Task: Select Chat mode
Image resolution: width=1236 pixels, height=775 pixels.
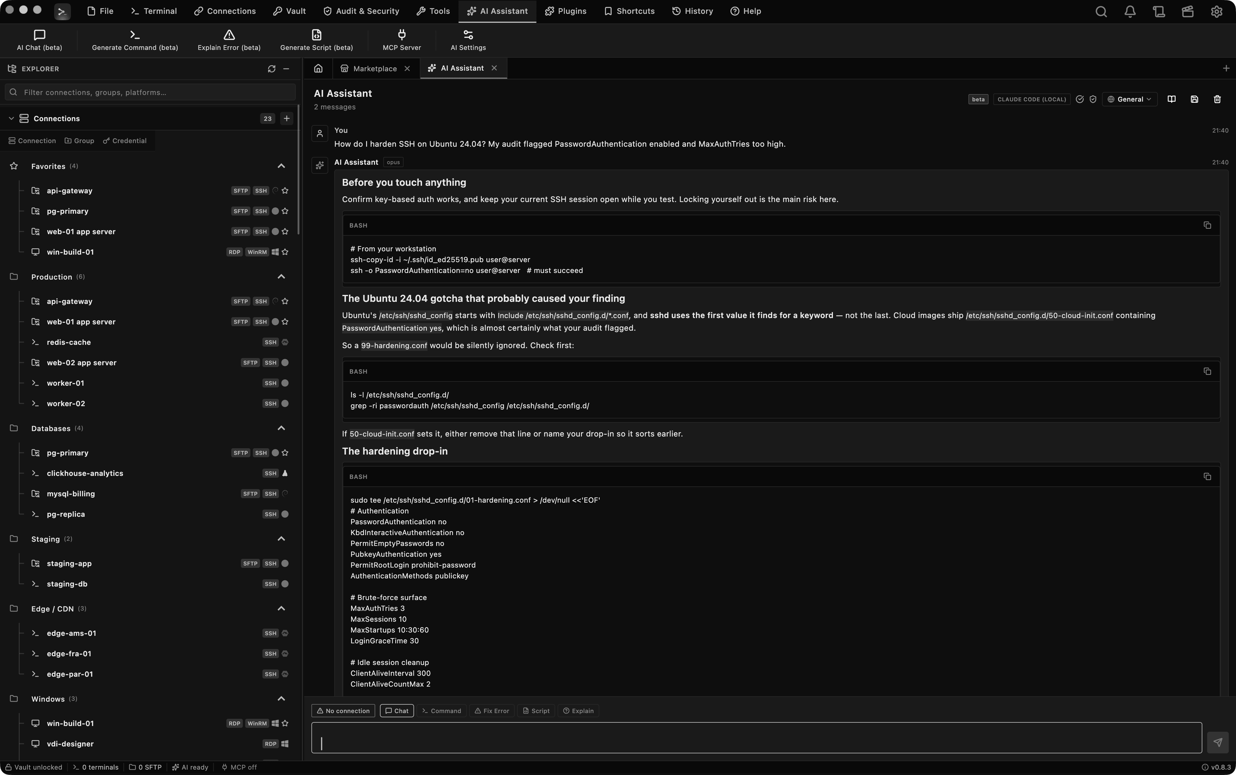Action: (x=397, y=711)
